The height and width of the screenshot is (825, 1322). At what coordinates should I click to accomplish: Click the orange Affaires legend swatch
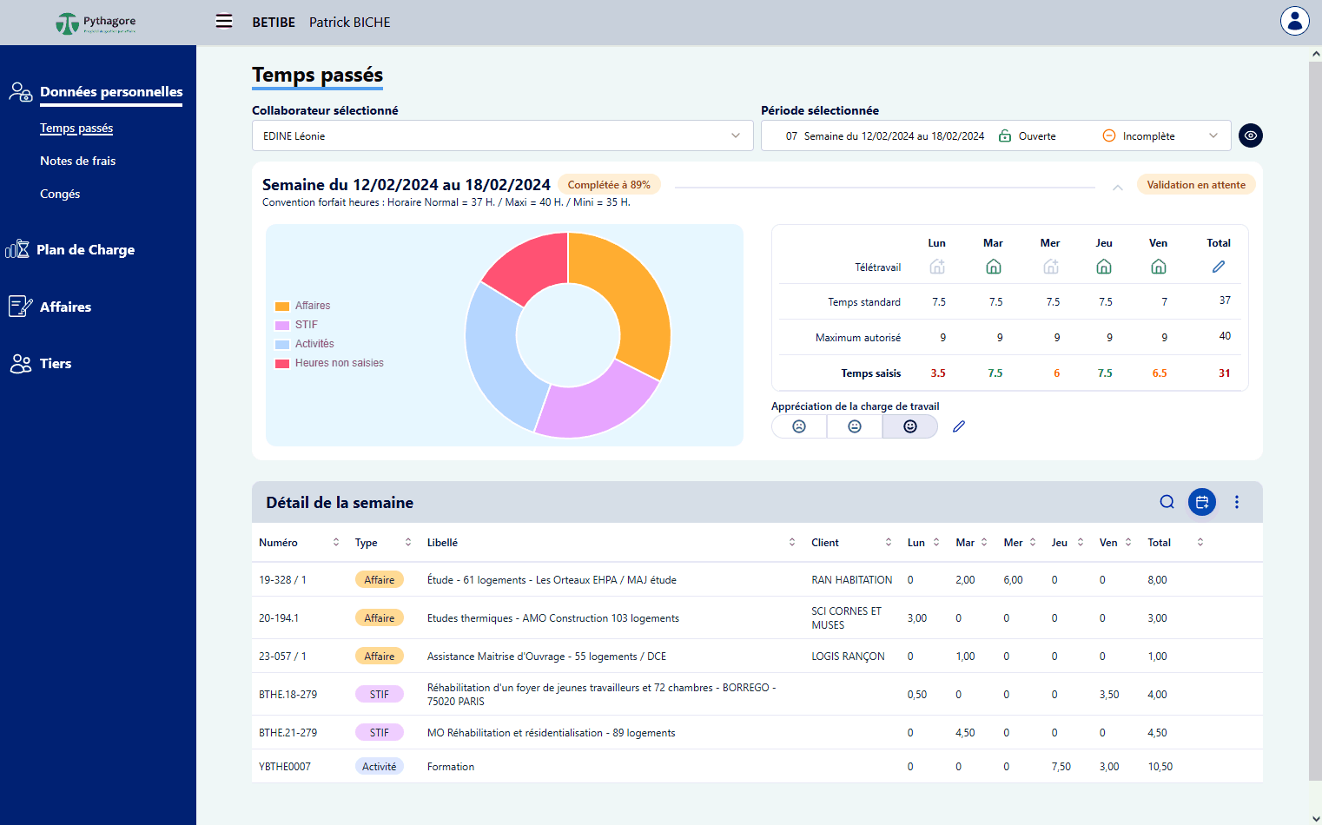(282, 306)
